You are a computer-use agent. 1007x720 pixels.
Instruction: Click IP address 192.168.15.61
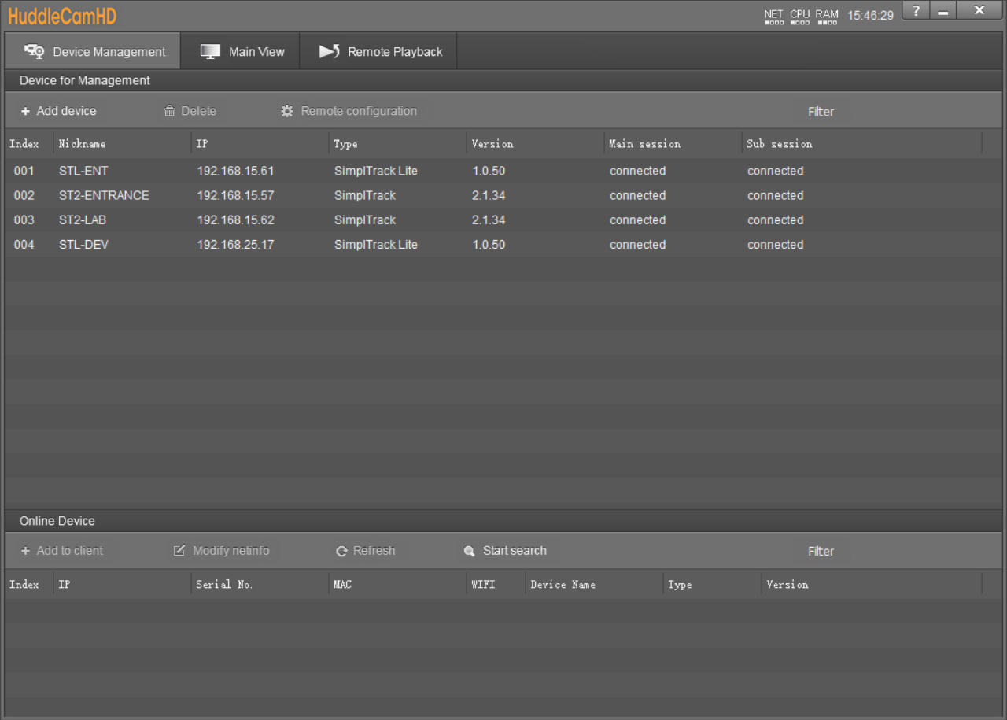point(235,171)
